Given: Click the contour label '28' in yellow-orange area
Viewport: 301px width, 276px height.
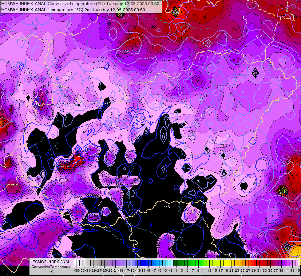Looking at the screenshot, I should (x=293, y=244).
